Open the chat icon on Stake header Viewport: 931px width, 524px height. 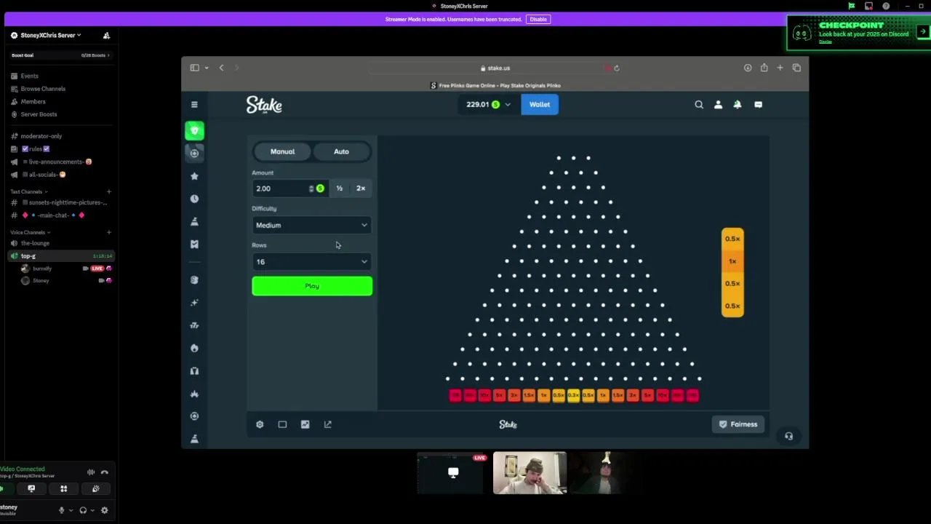(x=758, y=105)
